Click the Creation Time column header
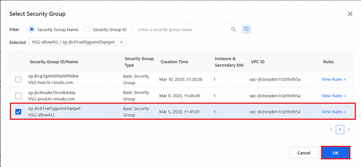The height and width of the screenshot is (167, 361). pyautogui.click(x=174, y=62)
